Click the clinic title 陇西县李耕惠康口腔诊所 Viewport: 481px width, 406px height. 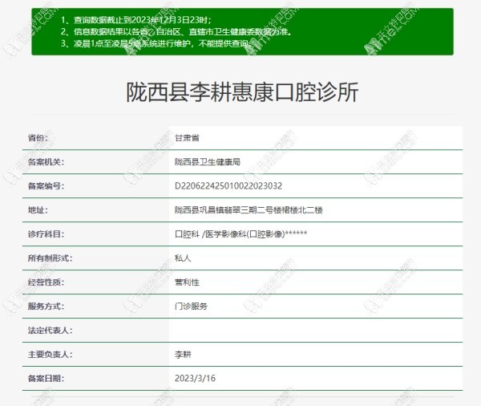(243, 92)
